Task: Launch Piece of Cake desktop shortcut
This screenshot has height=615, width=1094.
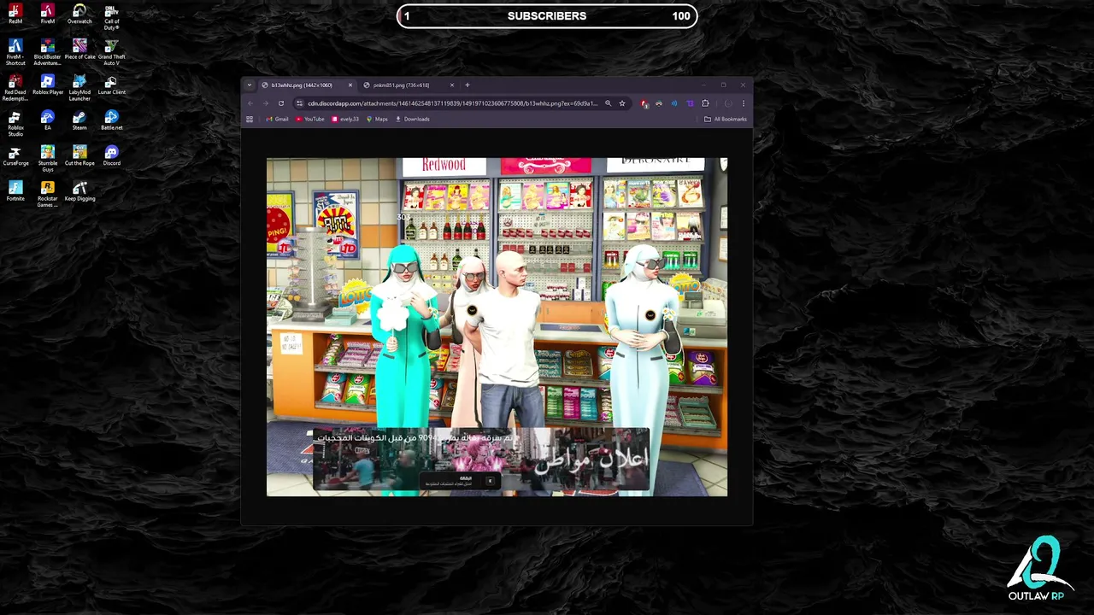Action: [x=79, y=50]
